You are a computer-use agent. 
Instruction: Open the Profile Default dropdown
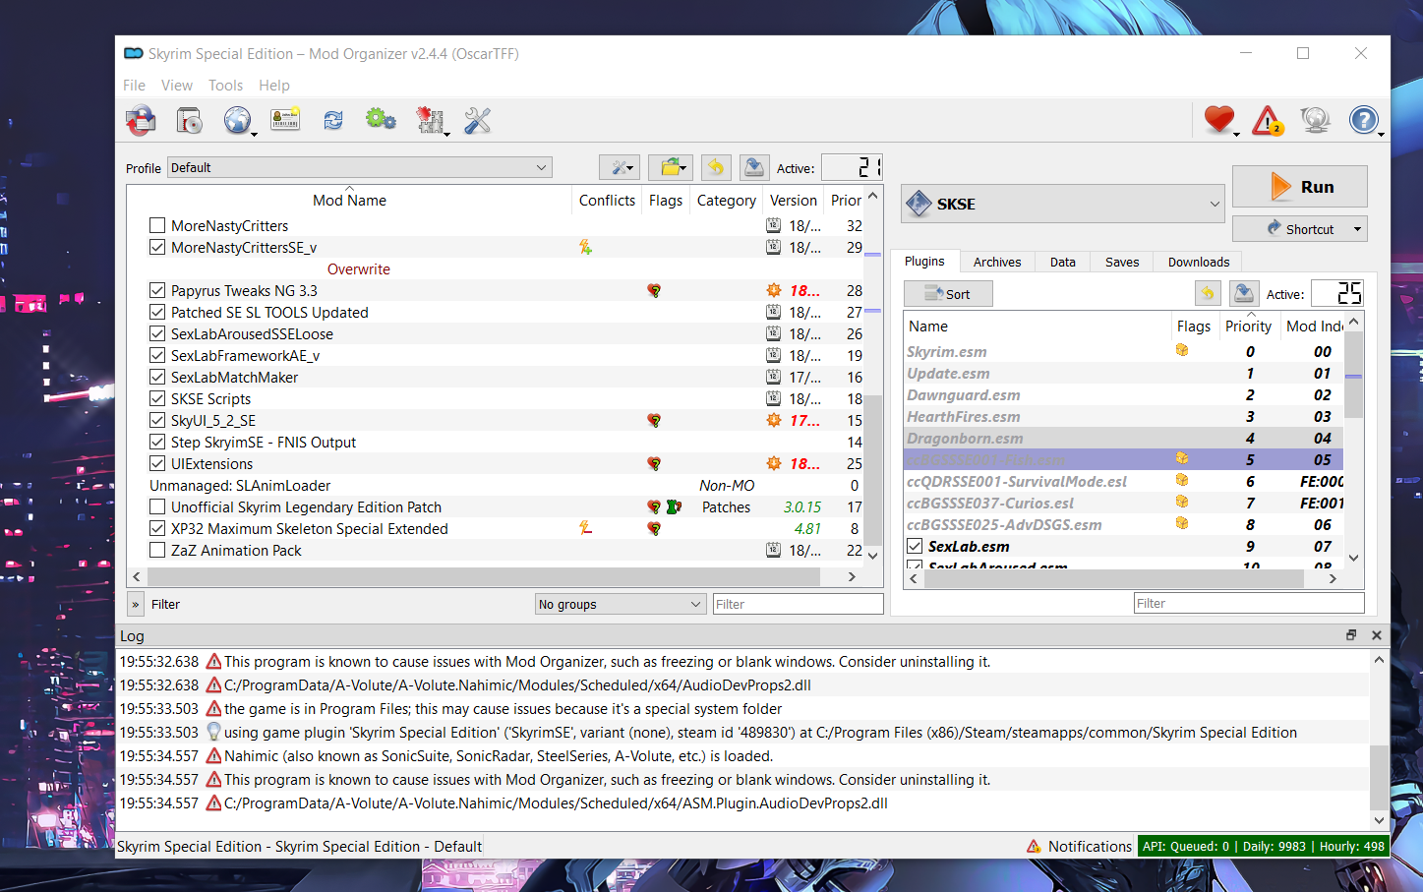click(359, 168)
